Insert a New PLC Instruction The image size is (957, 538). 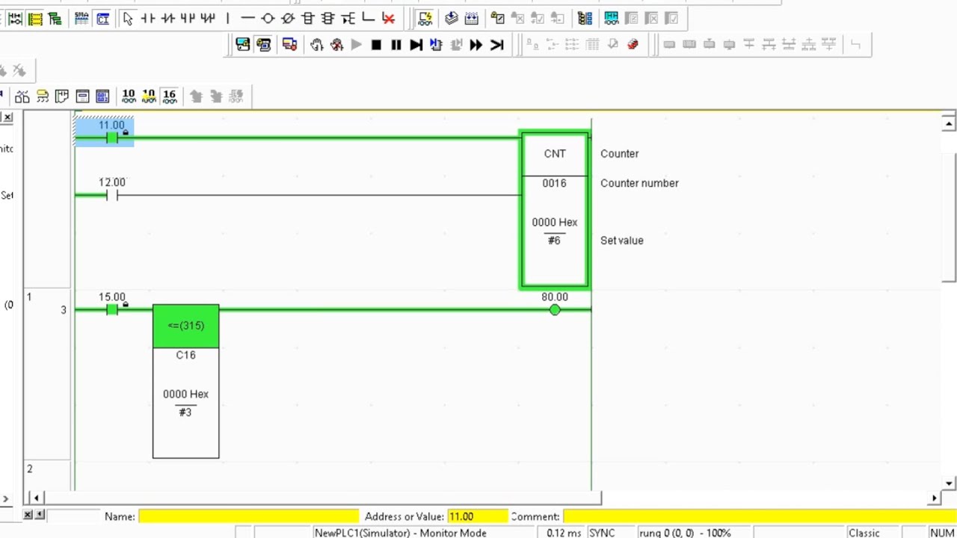coord(308,19)
